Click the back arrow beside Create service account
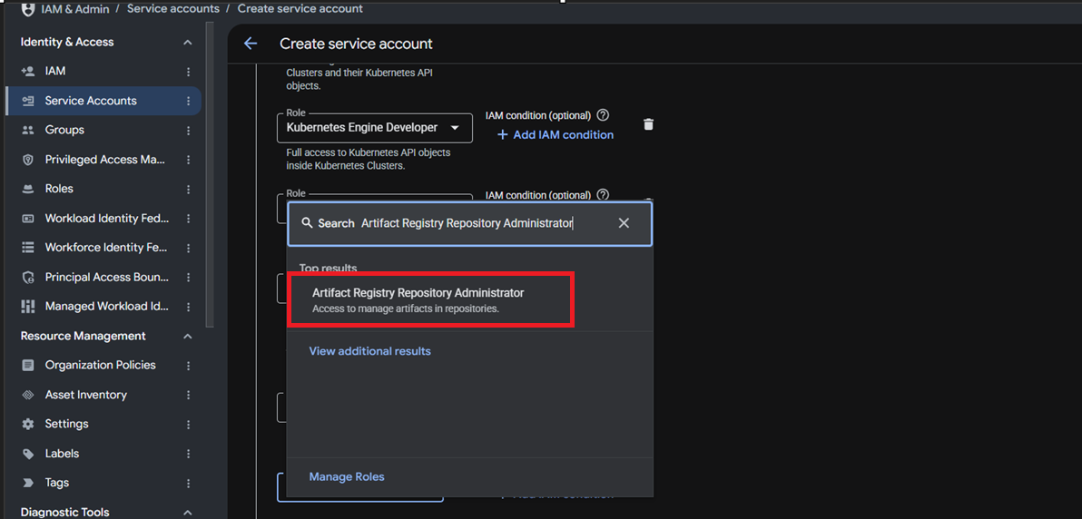This screenshot has height=519, width=1082. coord(251,44)
